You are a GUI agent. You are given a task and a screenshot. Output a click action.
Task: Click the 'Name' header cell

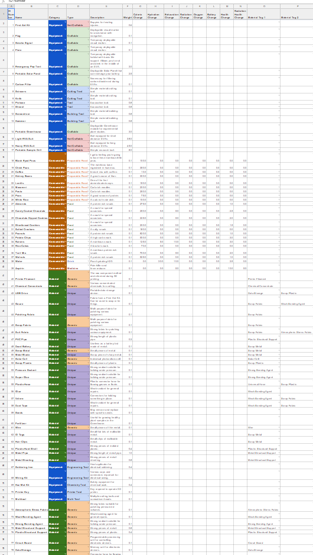pyautogui.click(x=31, y=14)
